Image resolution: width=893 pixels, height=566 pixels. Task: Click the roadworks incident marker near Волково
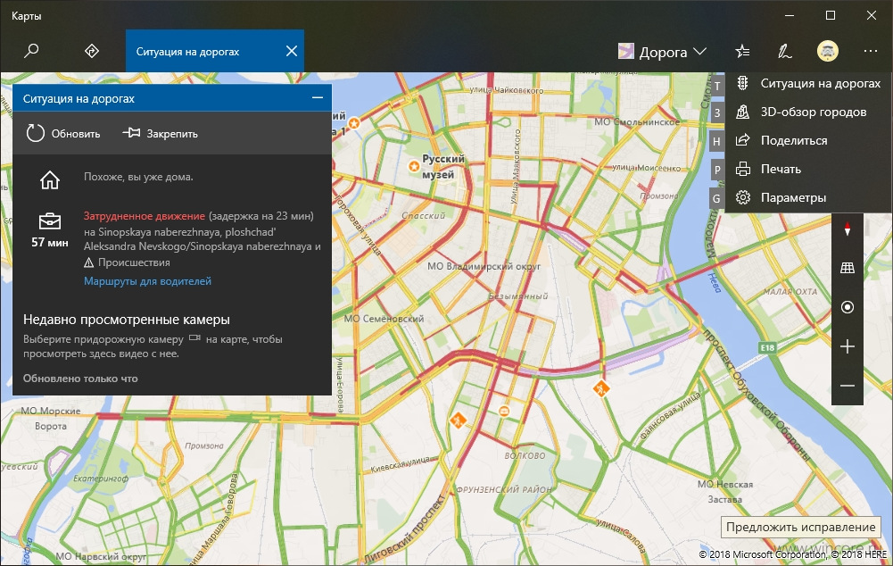coord(458,420)
